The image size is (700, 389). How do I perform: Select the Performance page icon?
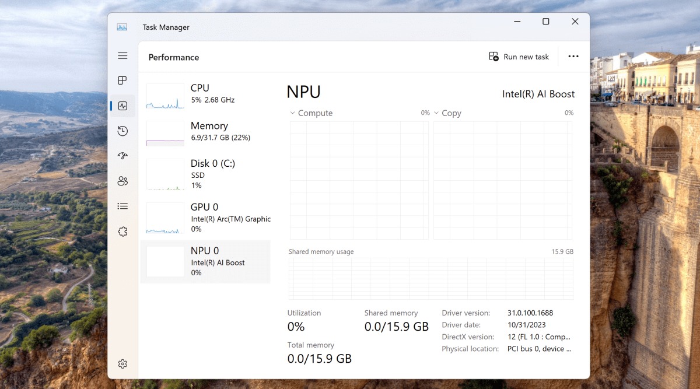123,106
